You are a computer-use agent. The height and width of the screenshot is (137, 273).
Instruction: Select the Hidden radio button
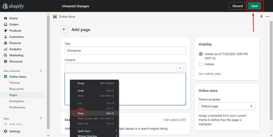point(201,64)
